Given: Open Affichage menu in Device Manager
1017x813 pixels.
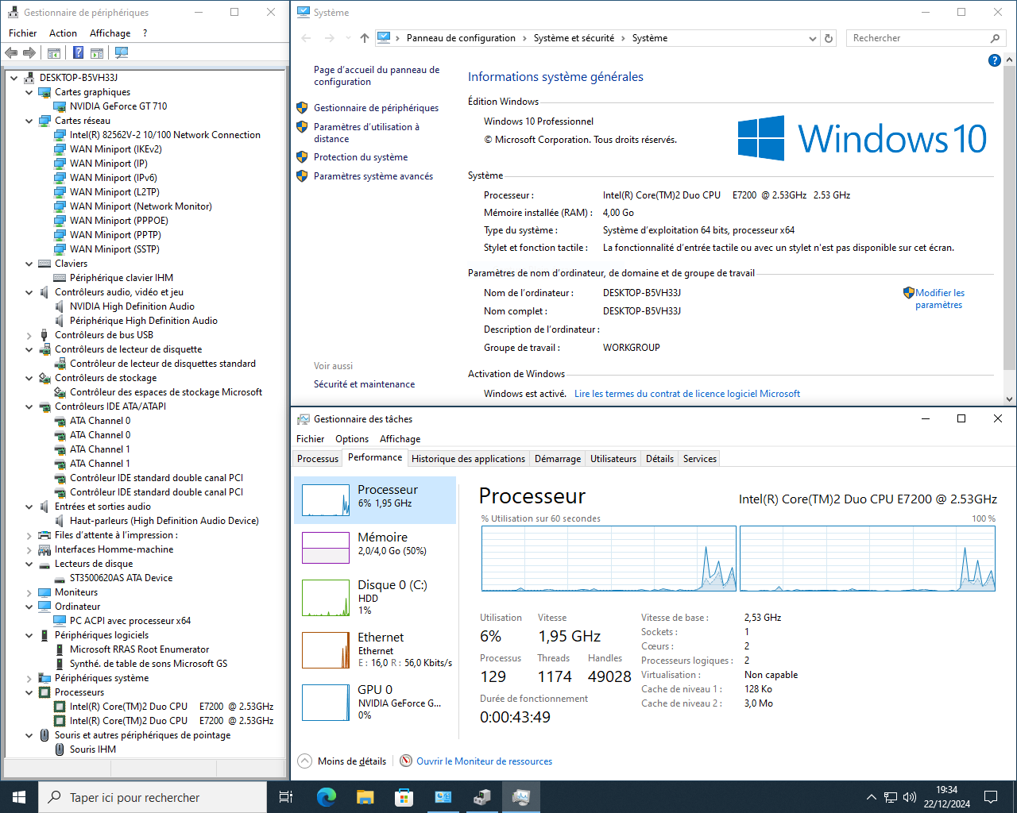Looking at the screenshot, I should click(x=110, y=33).
